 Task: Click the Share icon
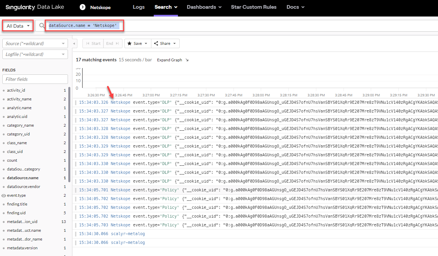pyautogui.click(x=156, y=43)
